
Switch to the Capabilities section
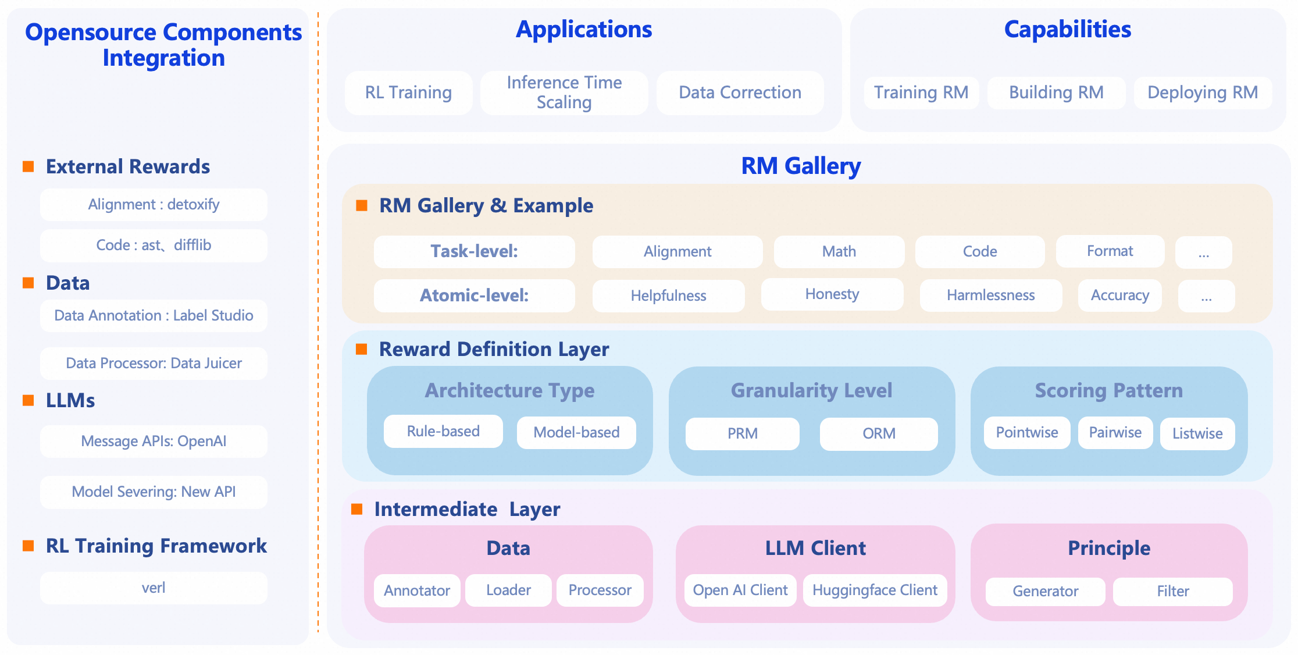click(1067, 29)
